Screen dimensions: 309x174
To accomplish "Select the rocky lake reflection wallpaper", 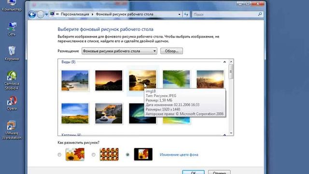I will [x=109, y=114].
